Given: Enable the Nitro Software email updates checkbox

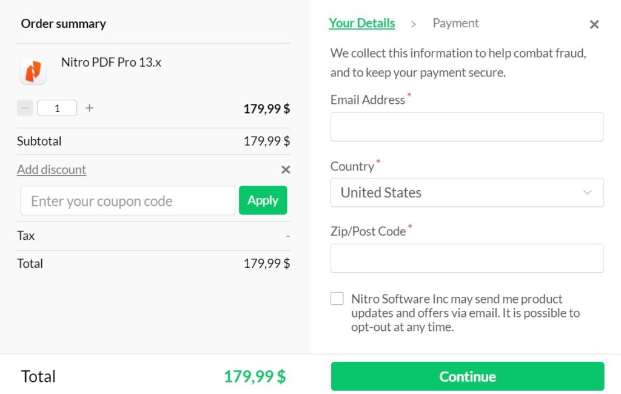Looking at the screenshot, I should 337,298.
